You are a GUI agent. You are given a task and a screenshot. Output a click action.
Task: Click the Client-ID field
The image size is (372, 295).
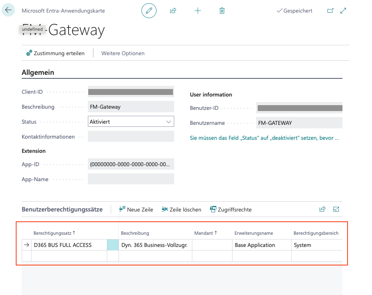(x=131, y=92)
